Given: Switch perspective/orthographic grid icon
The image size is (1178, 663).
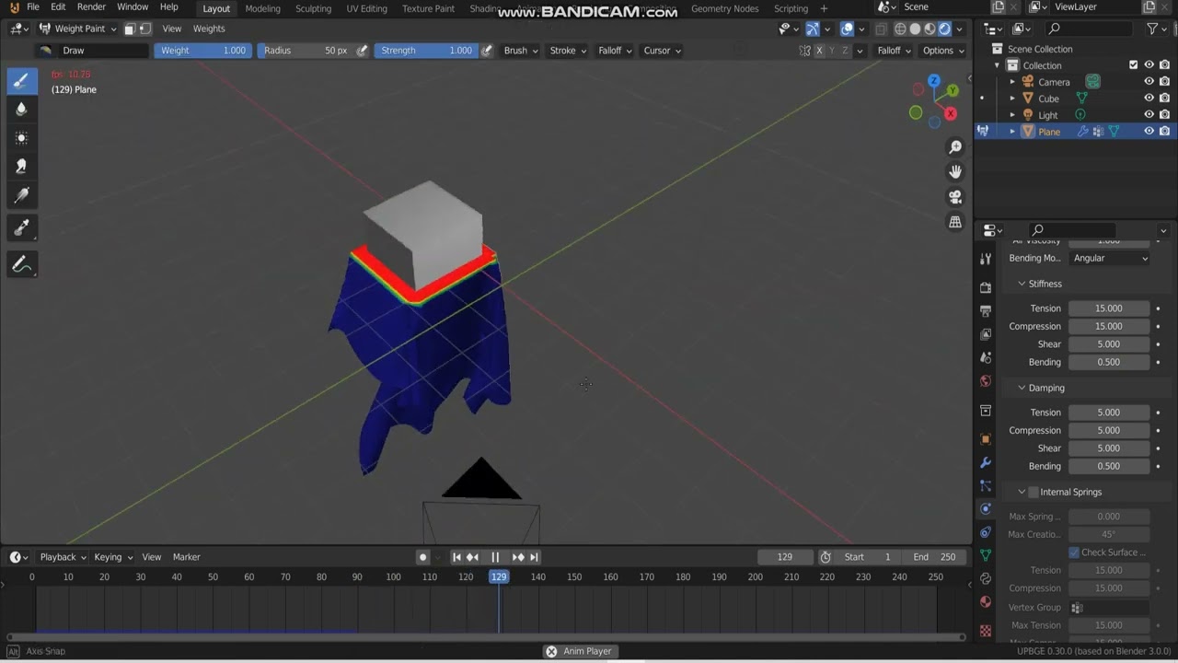Looking at the screenshot, I should (x=955, y=222).
